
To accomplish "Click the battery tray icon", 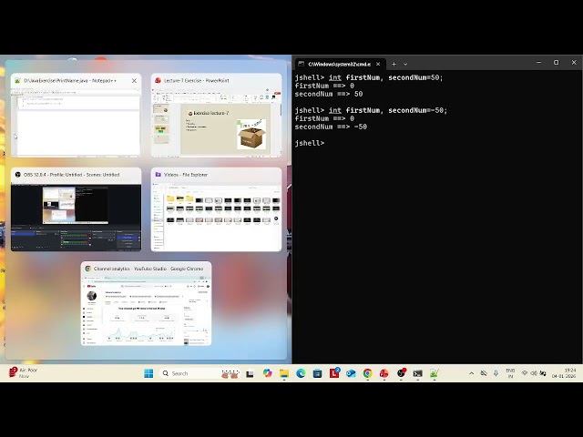I will 543,373.
